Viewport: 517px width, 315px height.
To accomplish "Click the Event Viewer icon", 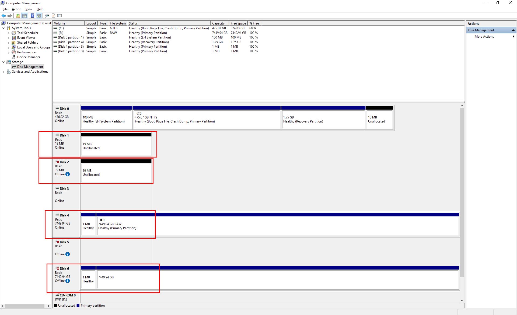I will [14, 38].
